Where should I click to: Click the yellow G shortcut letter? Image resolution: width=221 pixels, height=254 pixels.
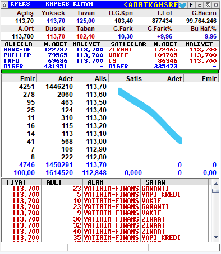coord(156,5)
